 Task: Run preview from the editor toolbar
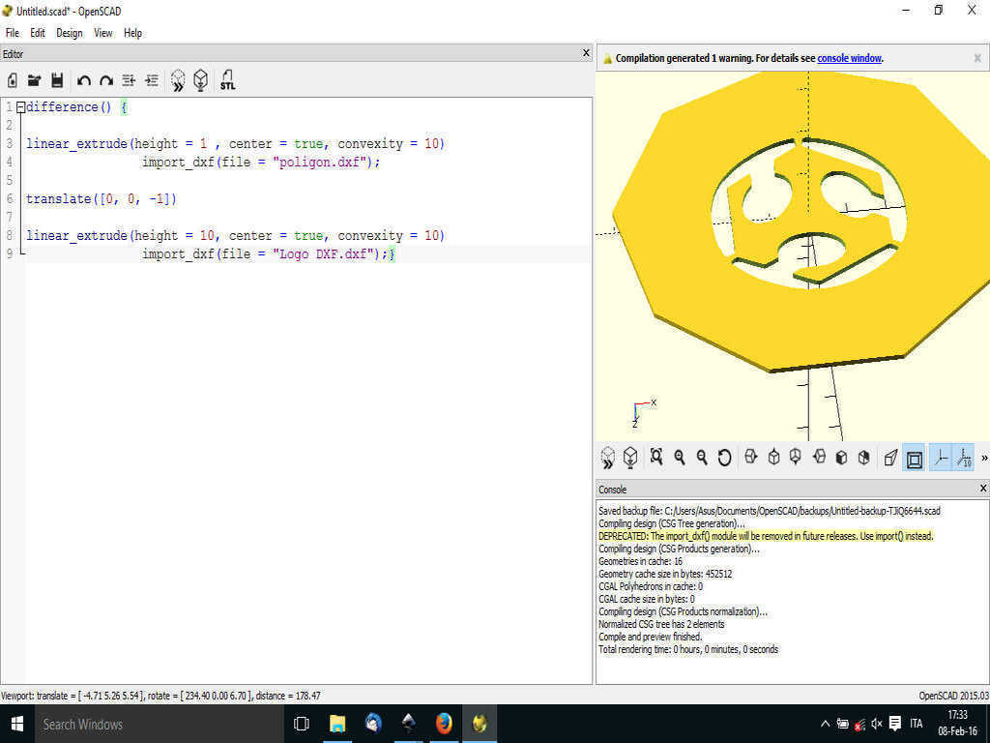click(178, 80)
